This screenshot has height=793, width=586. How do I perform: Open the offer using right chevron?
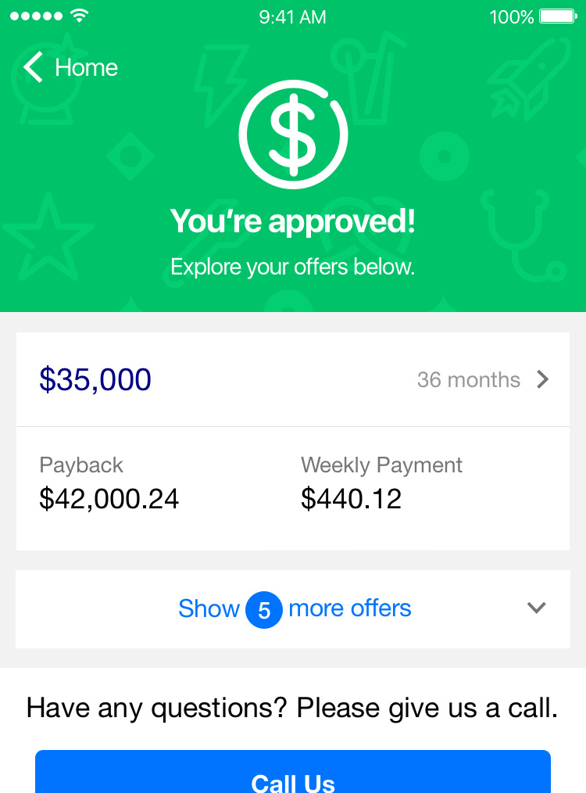(x=542, y=379)
